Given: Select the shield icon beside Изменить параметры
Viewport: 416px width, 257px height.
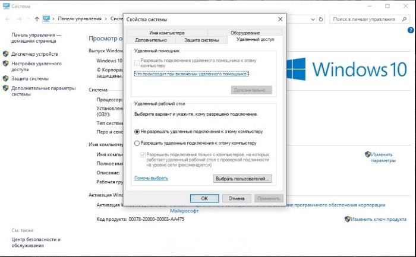Looking at the screenshot, I should click(368, 154).
